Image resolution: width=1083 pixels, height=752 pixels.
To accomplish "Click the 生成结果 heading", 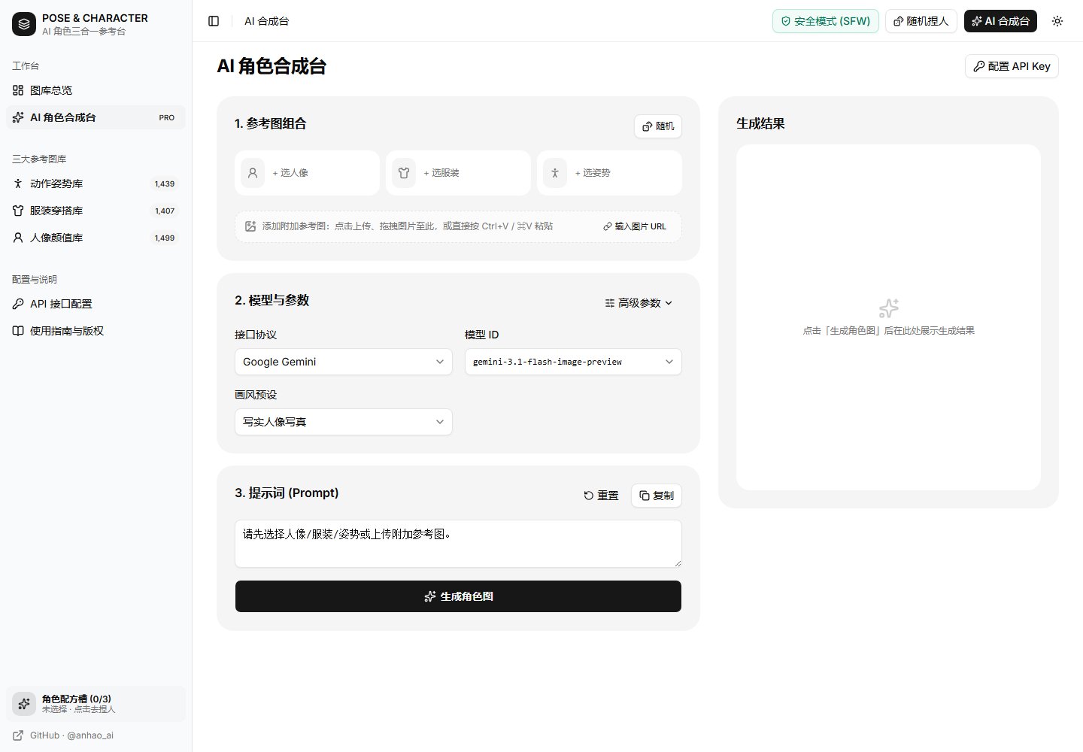I will [x=760, y=123].
